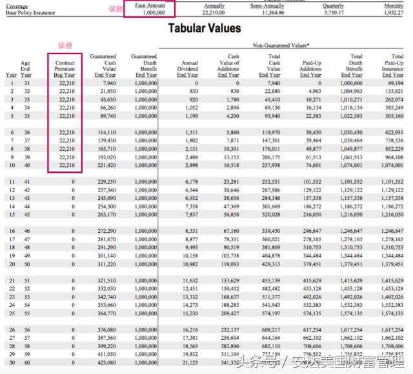Select annual dividend 1,511 in year 6
The width and height of the screenshot is (413, 374).
[x=192, y=132]
